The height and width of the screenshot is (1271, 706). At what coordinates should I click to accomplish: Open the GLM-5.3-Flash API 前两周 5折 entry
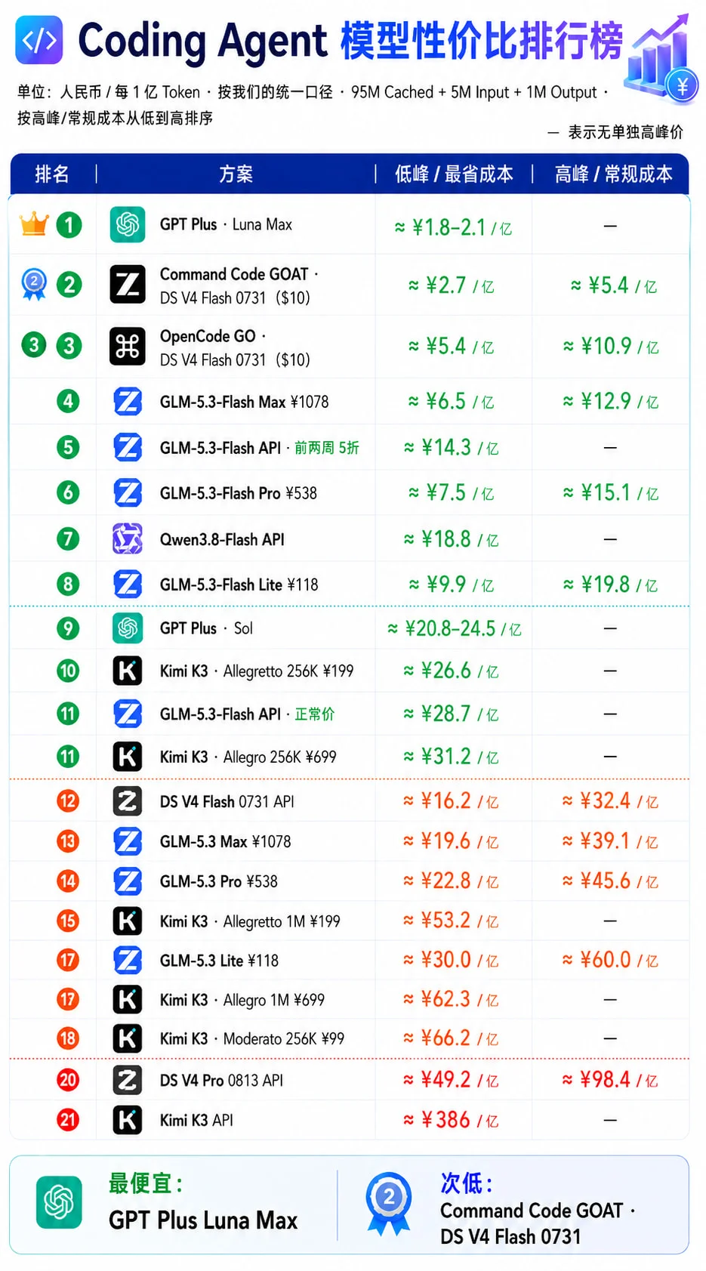click(259, 448)
